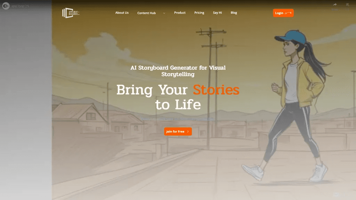This screenshot has width=356, height=200.
Task: Open the video title text link
Action: click(21, 6)
